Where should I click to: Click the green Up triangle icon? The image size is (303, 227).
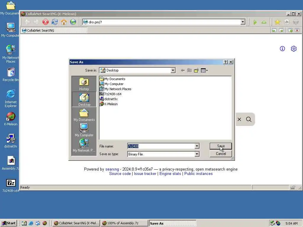[x=264, y=22]
